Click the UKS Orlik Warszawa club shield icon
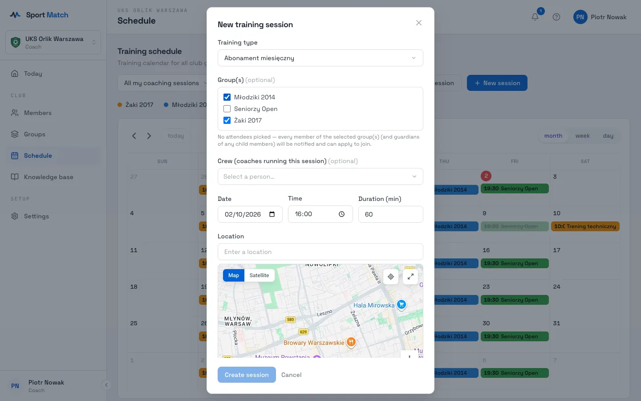 [16, 42]
